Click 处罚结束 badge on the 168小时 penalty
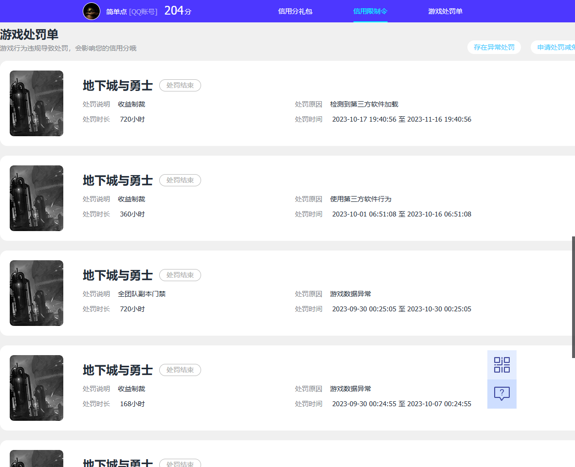The image size is (575, 467). pos(180,370)
